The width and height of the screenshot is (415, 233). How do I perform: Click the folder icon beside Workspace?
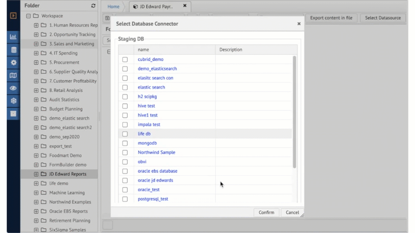point(36,16)
